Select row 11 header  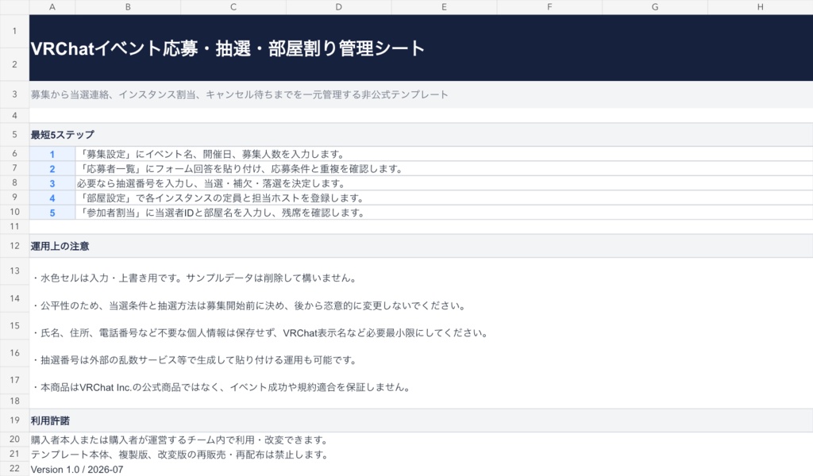coord(14,226)
